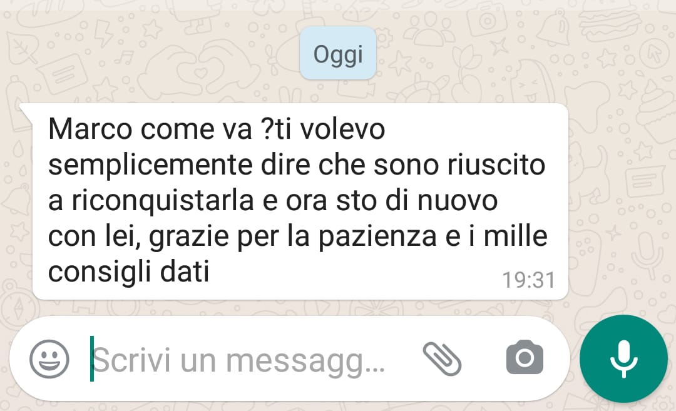Select the "consigli dati" last message line

129,272
